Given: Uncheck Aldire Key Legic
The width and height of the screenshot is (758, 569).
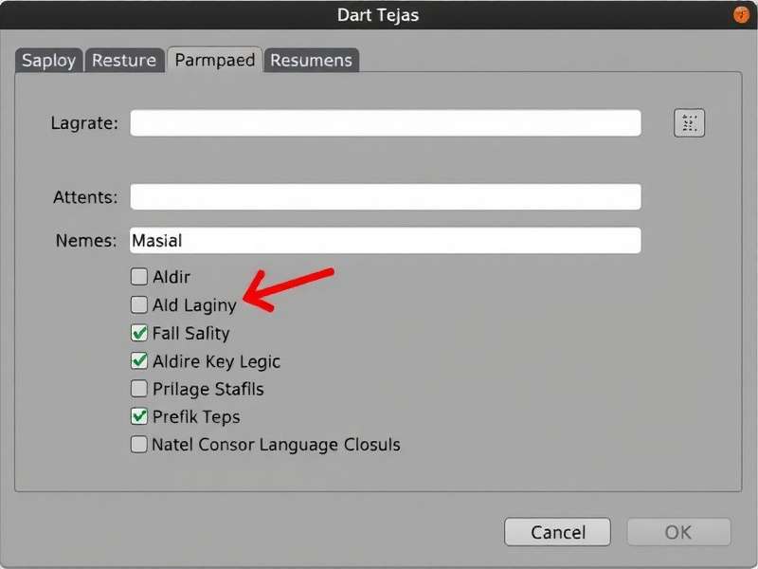Looking at the screenshot, I should tap(138, 361).
